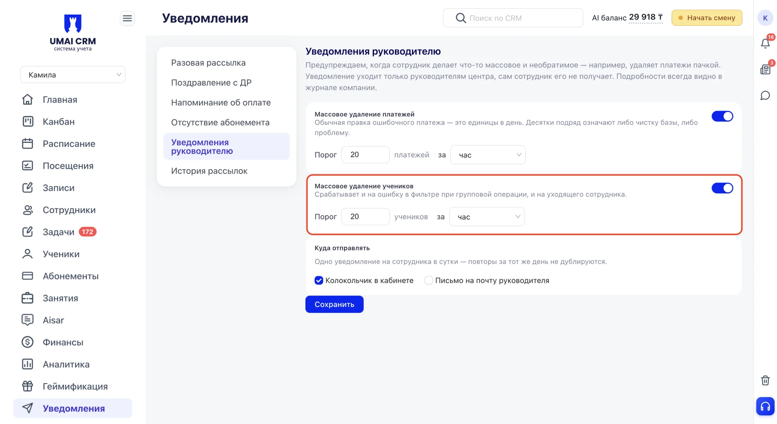Open payments period dropdown showing час
This screenshot has width=777, height=424.
click(488, 155)
